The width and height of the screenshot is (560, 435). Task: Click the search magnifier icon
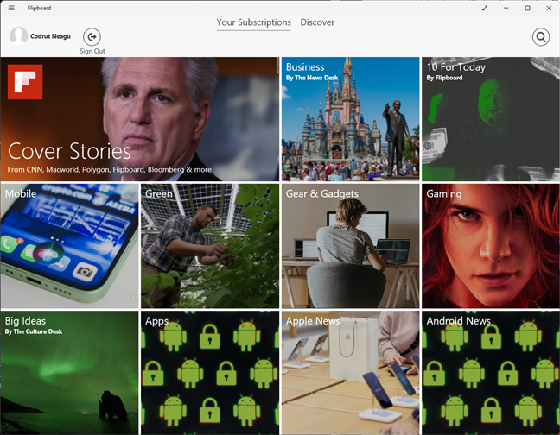[x=541, y=37]
